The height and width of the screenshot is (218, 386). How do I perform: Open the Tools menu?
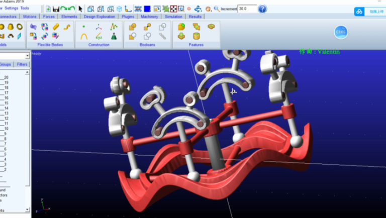pos(25,8)
